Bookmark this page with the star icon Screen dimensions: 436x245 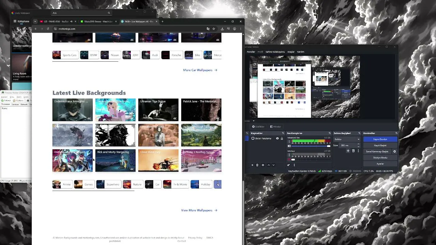[x=214, y=29]
